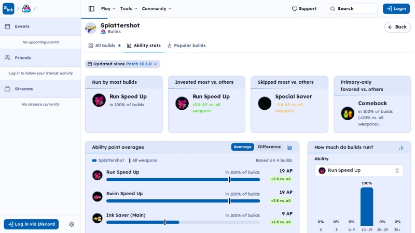This screenshot has height=233, width=415.
Task: Open the Updated since Patch 10.1.0 dropdown
Action: [x=122, y=64]
